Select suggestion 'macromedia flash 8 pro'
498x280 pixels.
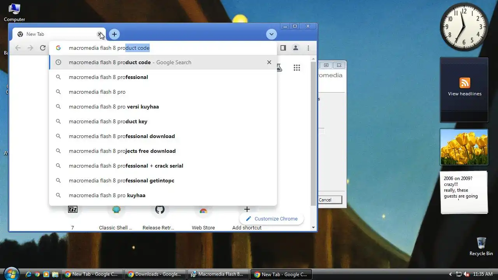pyautogui.click(x=163, y=92)
